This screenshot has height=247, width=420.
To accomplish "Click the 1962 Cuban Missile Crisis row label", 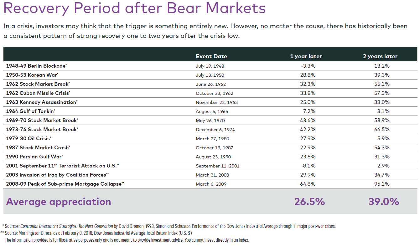I will (x=38, y=93).
